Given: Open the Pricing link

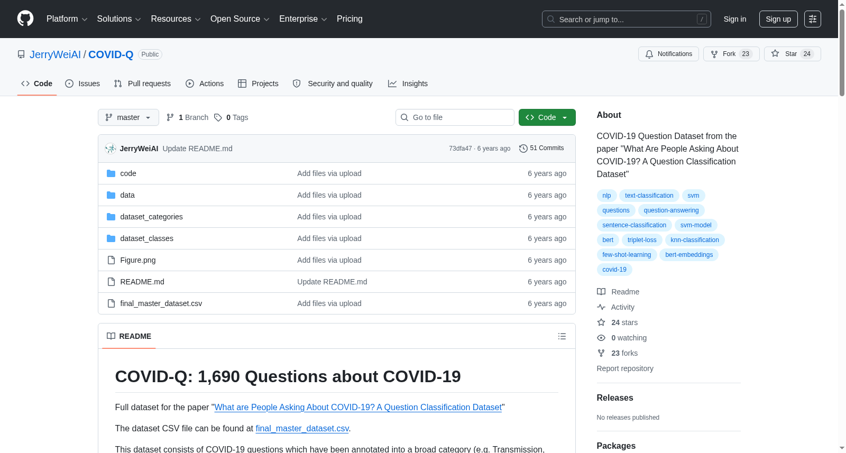Looking at the screenshot, I should click(350, 19).
